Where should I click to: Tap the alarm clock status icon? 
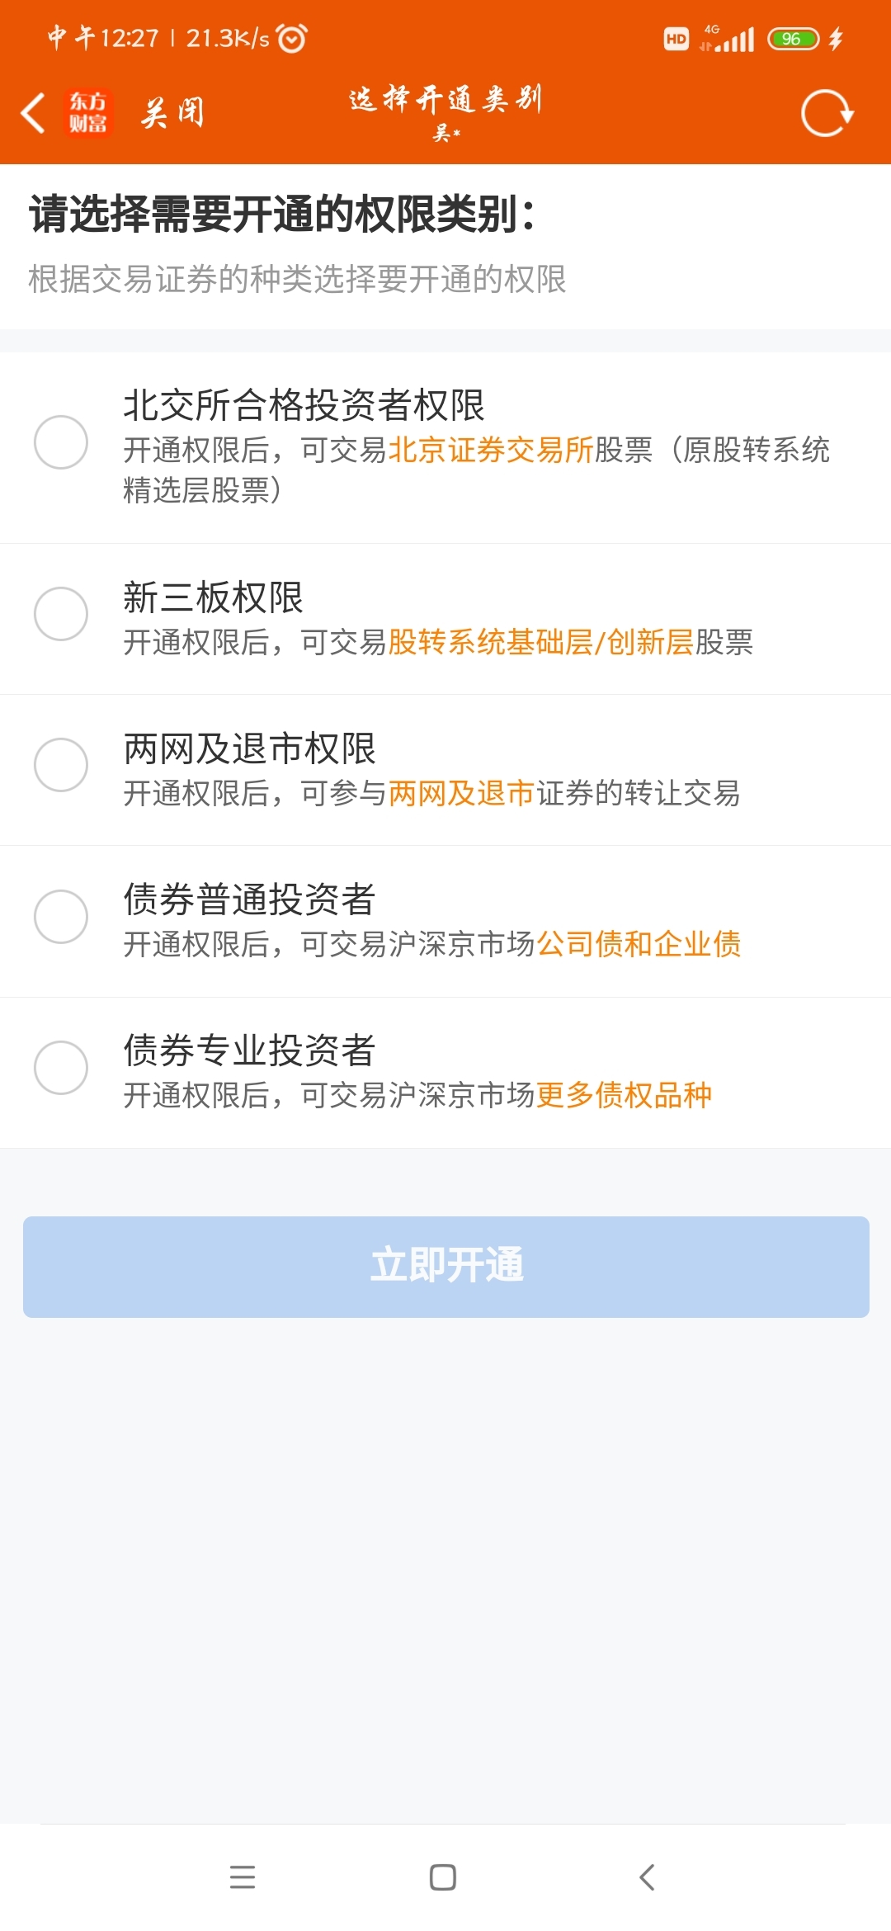coord(292,38)
